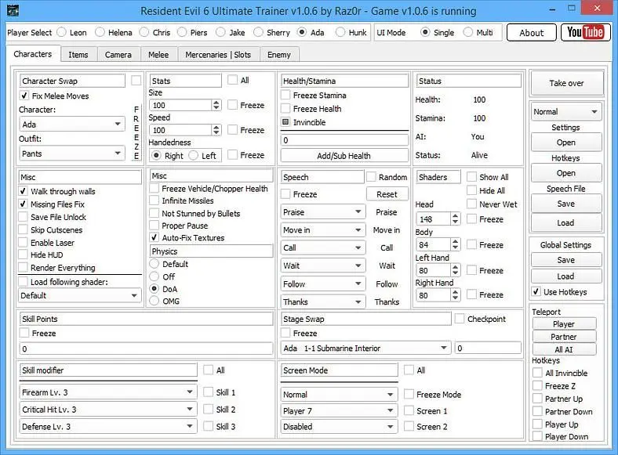Click the About button
Viewport: 618px width, 455px height.
tap(531, 33)
